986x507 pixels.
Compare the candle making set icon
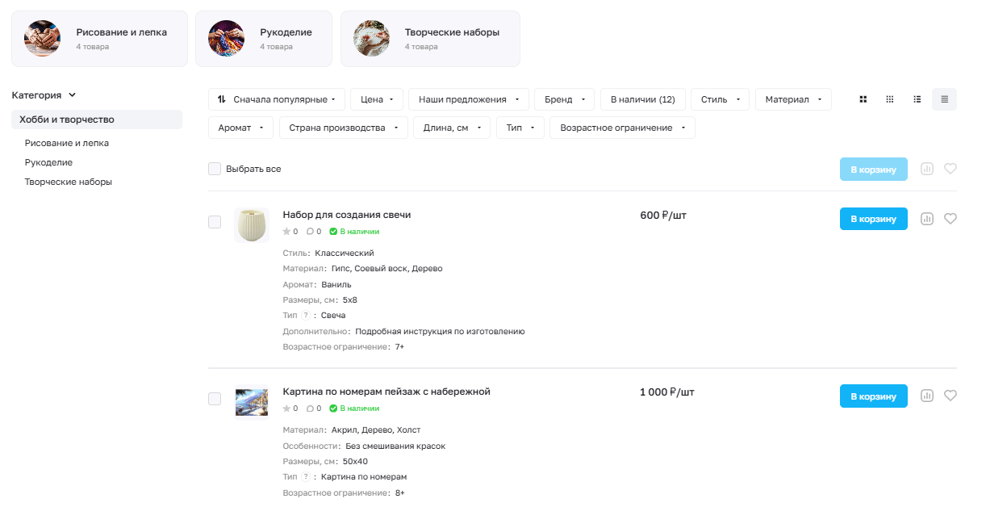[x=927, y=219]
